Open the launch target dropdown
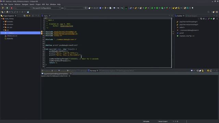Image resolution: width=219 pixels, height=123 pixels. click(x=74, y=8)
